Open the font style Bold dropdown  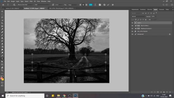[x=42, y=5]
